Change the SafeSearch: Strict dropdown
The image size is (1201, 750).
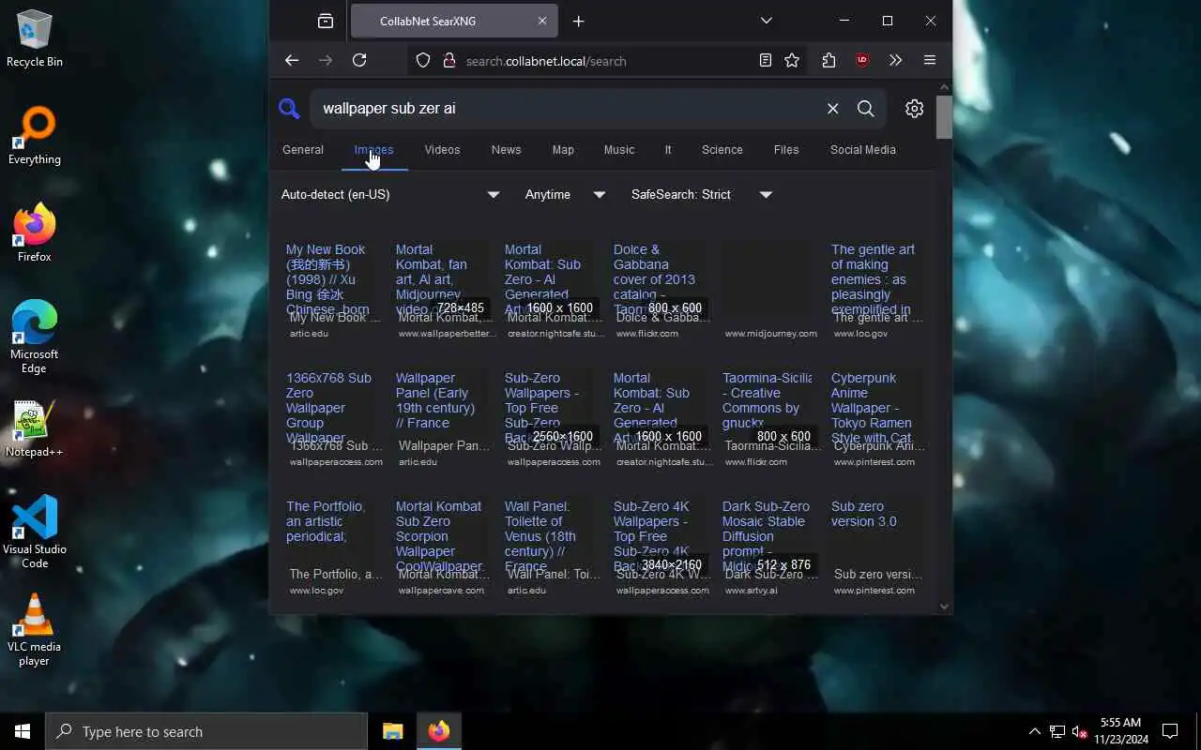tap(702, 194)
